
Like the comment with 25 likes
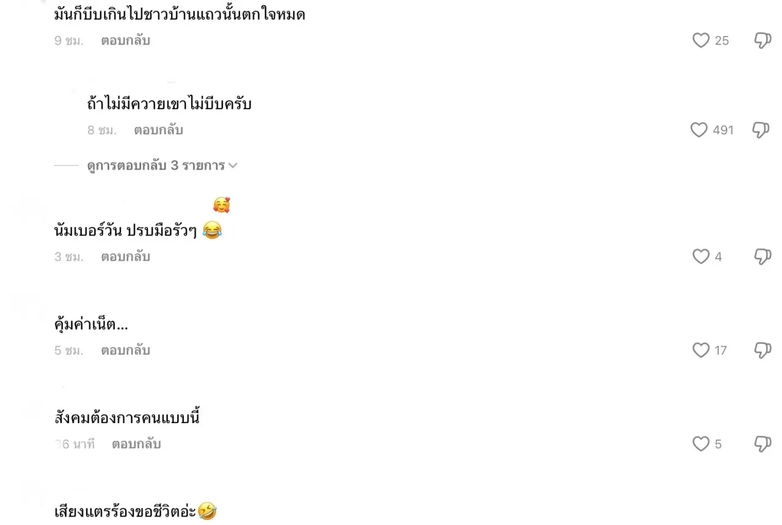point(700,41)
